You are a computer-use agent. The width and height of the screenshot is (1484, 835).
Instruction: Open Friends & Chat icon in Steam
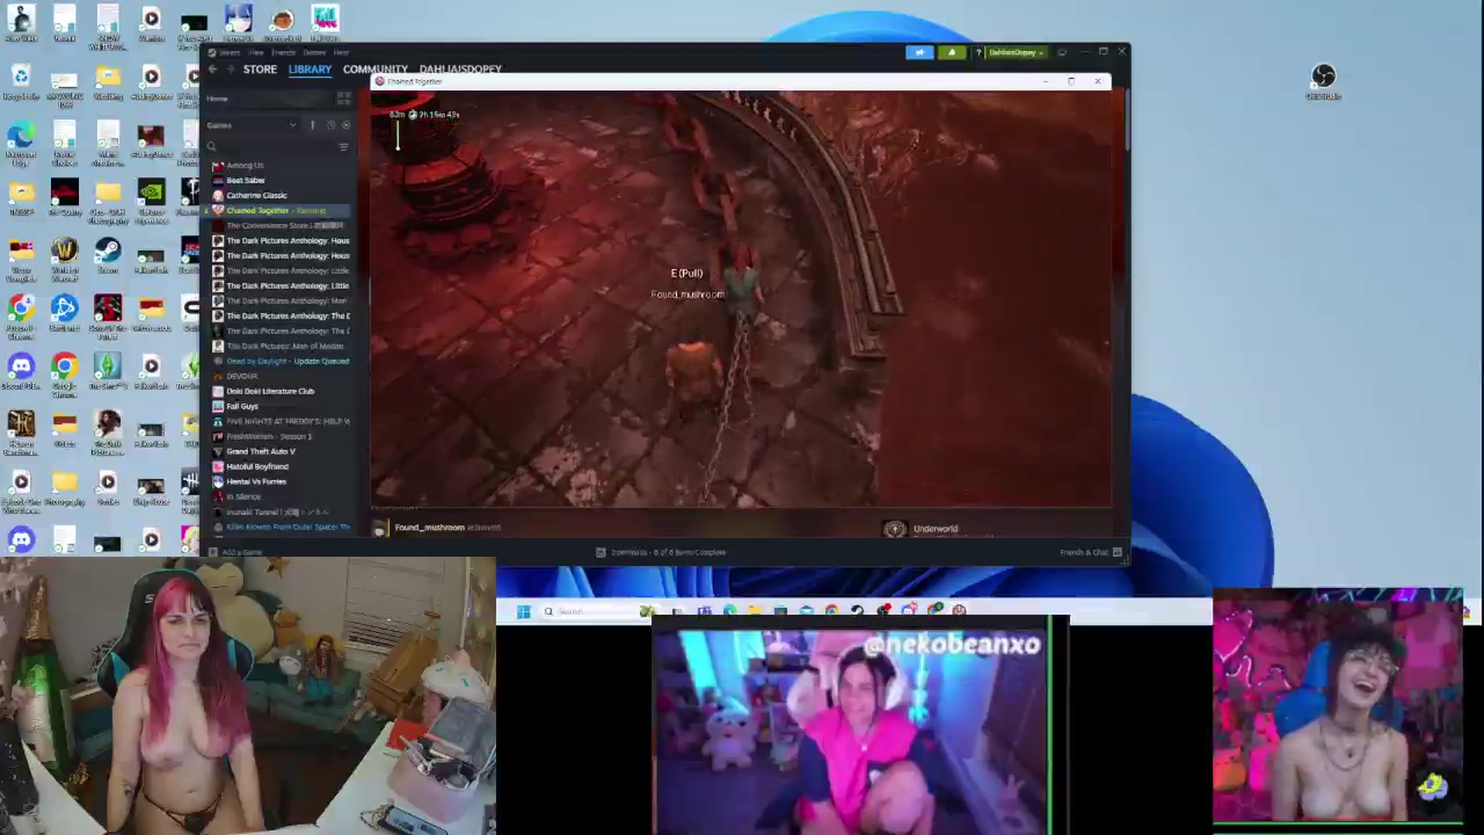(1118, 552)
